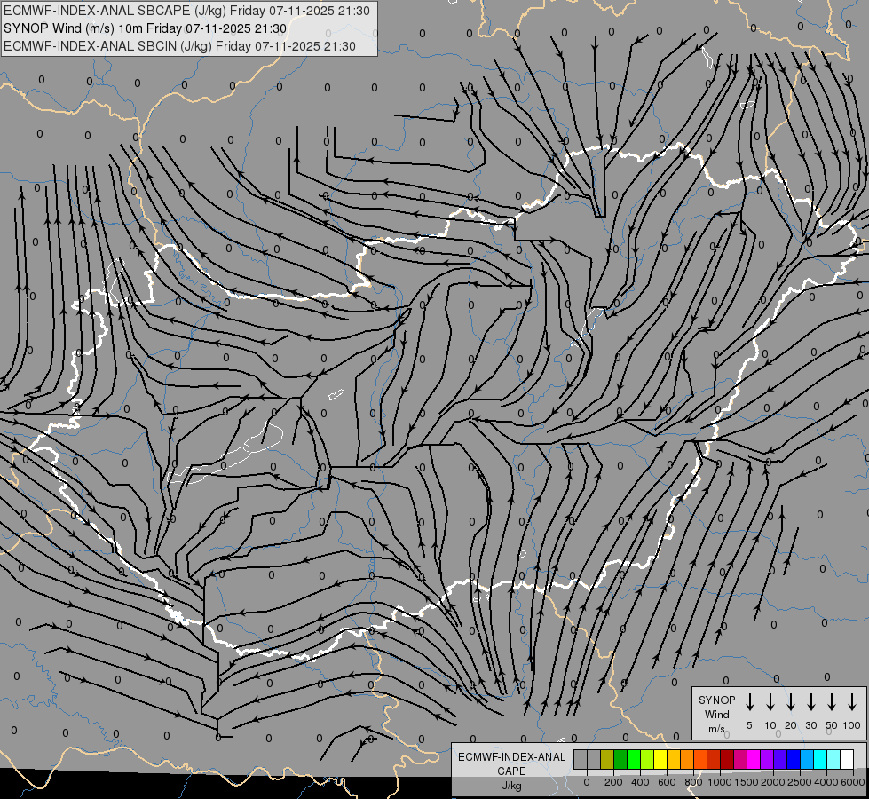Select the gray CAPE swatch just below the 0 tick
Viewport: 869px width, 799px height.
[581, 759]
